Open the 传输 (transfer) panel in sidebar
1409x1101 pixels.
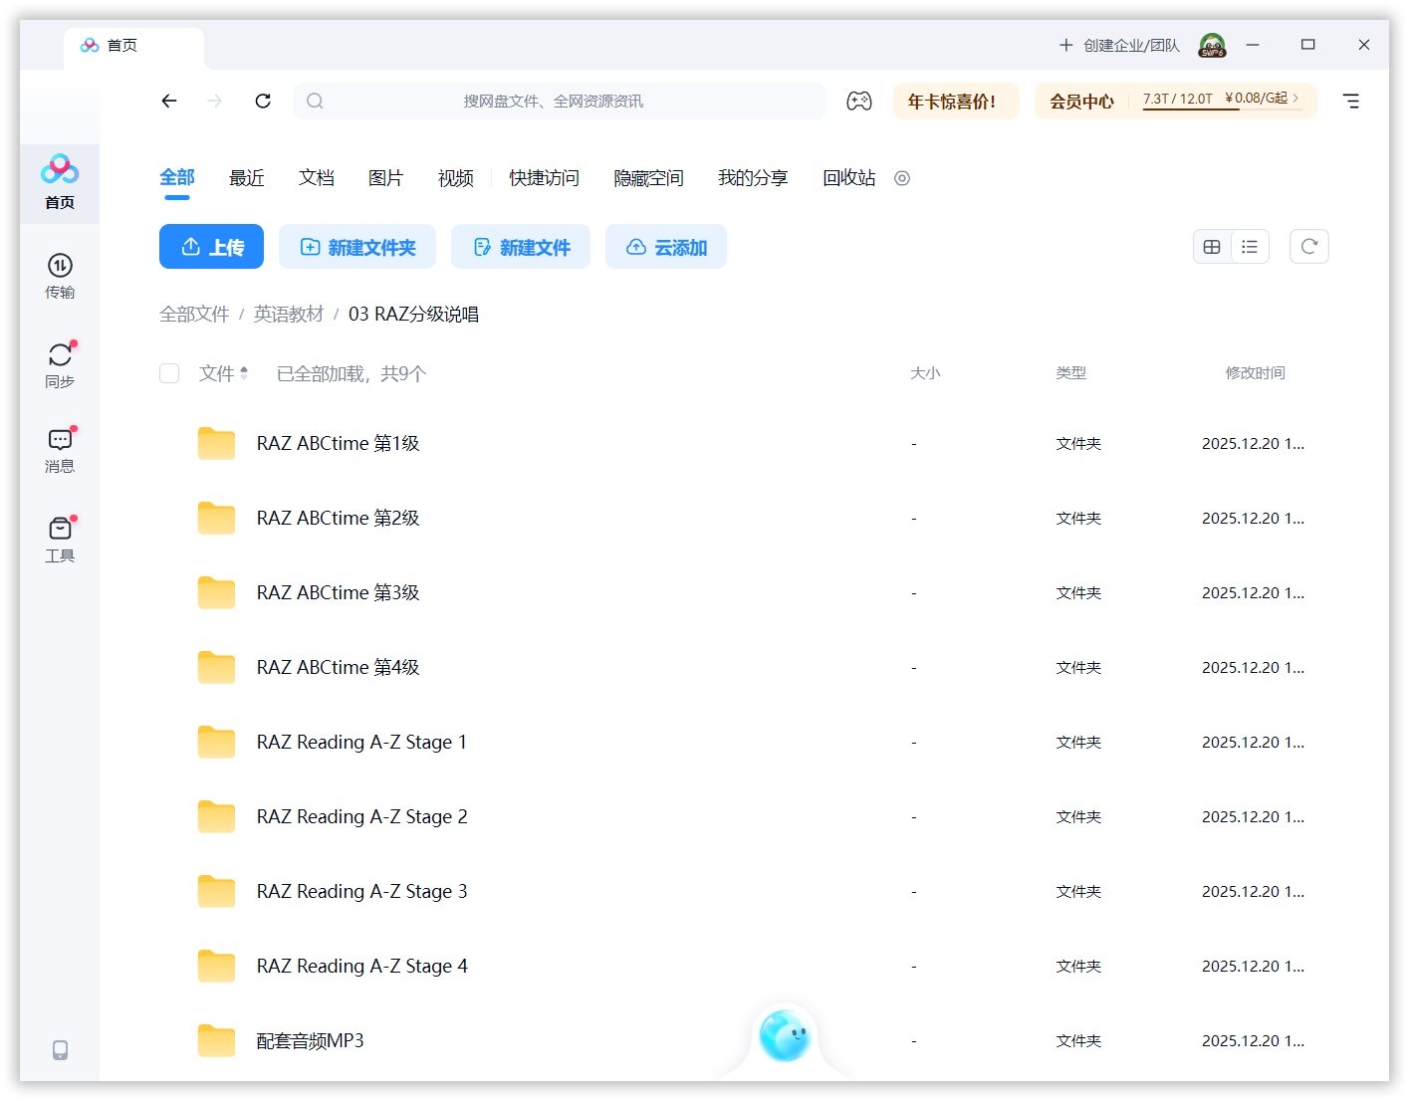click(x=60, y=277)
